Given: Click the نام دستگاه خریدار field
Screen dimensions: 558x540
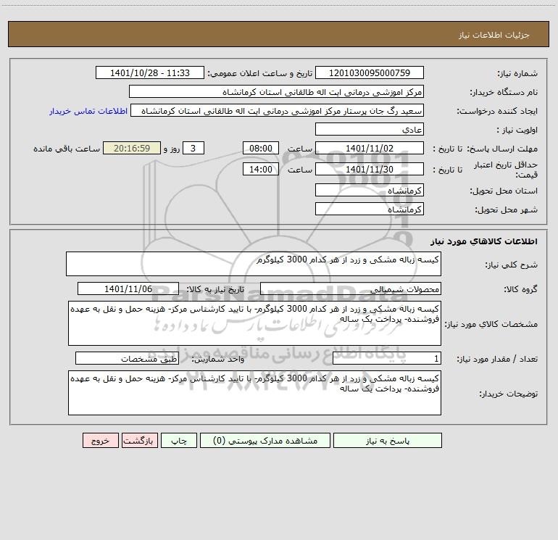Looking at the screenshot, I should 276,91.
